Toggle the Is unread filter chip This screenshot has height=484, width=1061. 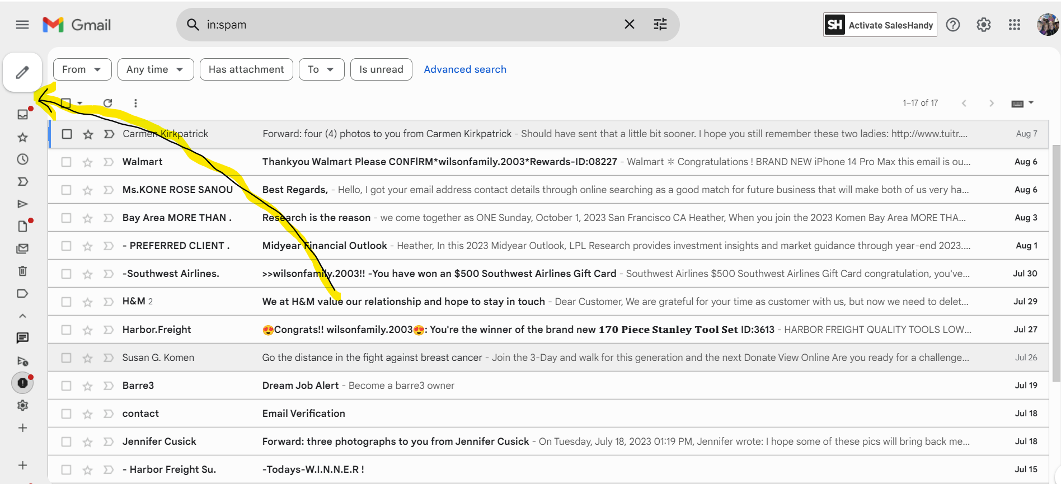(381, 69)
